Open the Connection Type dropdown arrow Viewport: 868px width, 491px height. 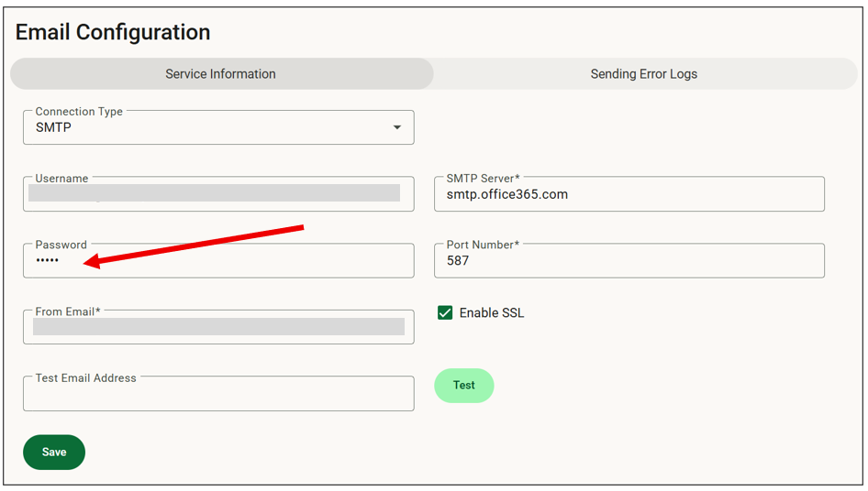coord(397,127)
